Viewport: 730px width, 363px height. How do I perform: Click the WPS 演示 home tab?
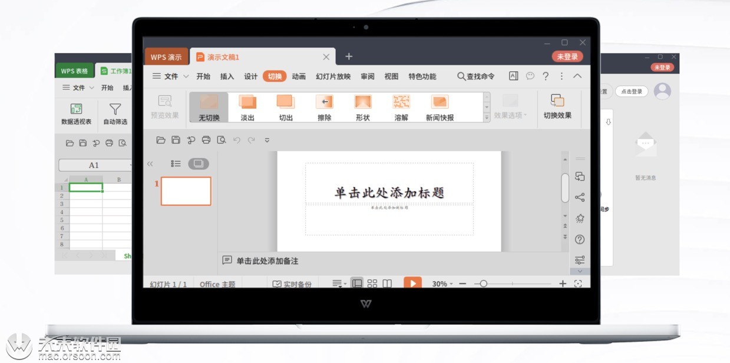(x=166, y=57)
